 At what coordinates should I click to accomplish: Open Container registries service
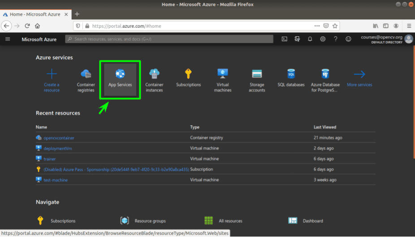click(x=86, y=80)
